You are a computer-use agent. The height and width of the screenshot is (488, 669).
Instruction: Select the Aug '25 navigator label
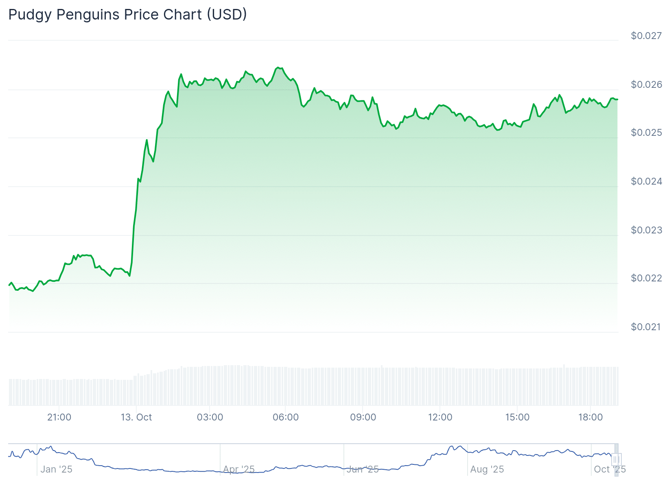click(487, 469)
